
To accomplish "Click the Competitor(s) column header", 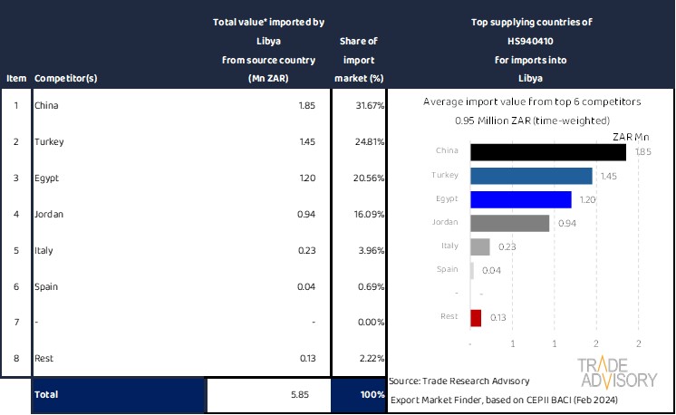I will coord(65,78).
